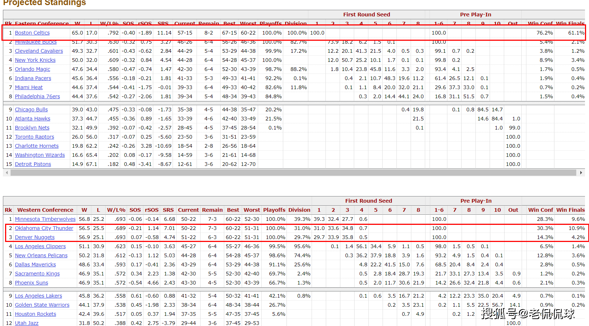Screen dimensions: 589x326
Task: Sort Western table by Win Finals column
Action: [x=570, y=210]
